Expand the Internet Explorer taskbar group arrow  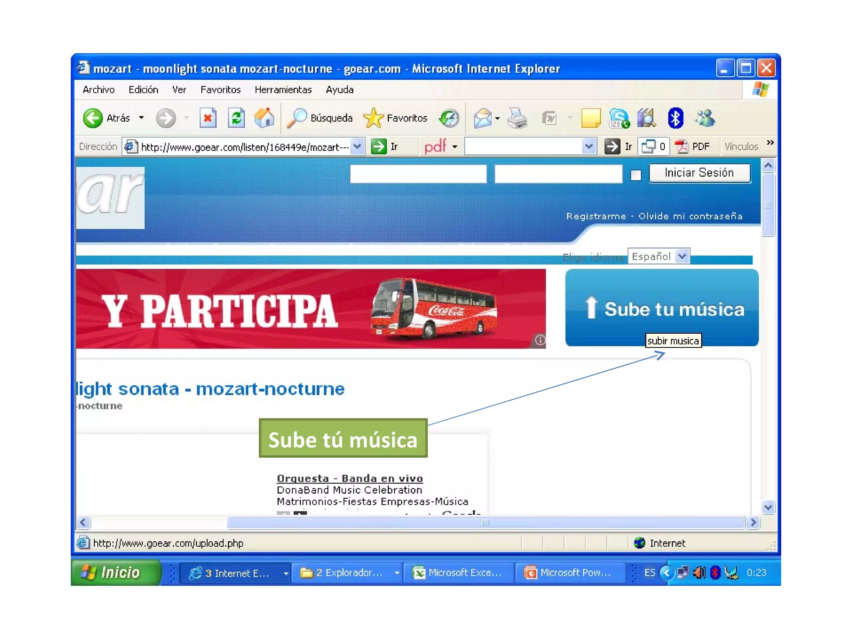click(x=286, y=573)
